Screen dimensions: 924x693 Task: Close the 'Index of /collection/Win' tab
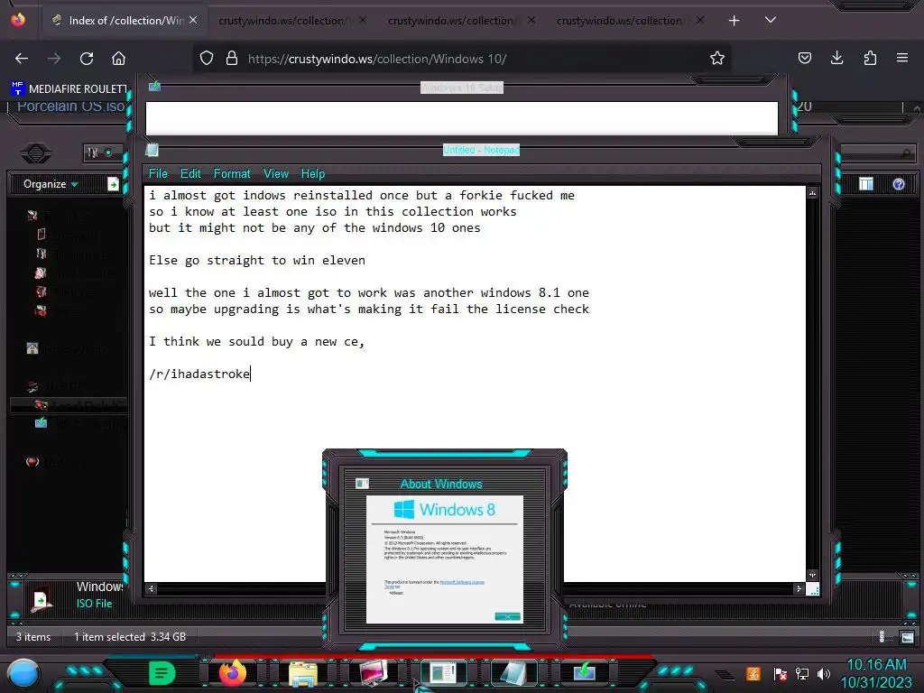tap(193, 20)
